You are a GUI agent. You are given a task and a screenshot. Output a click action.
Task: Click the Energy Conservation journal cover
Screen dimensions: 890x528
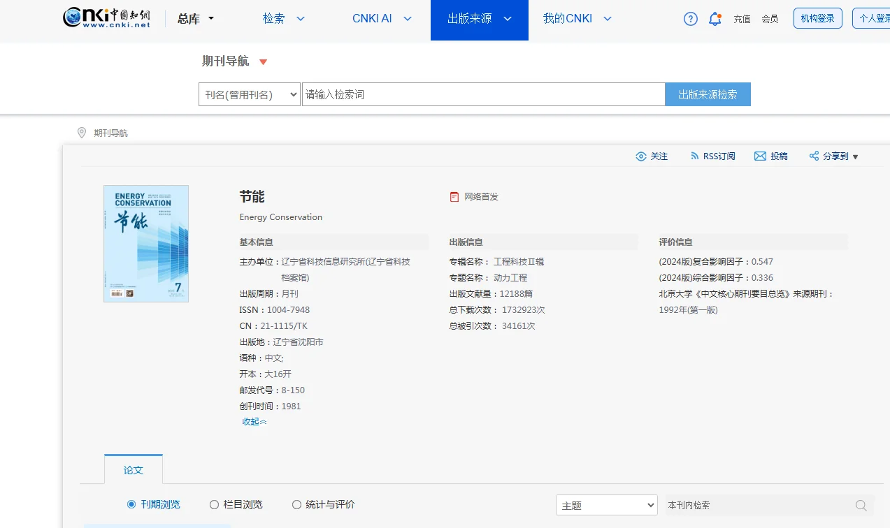145,243
